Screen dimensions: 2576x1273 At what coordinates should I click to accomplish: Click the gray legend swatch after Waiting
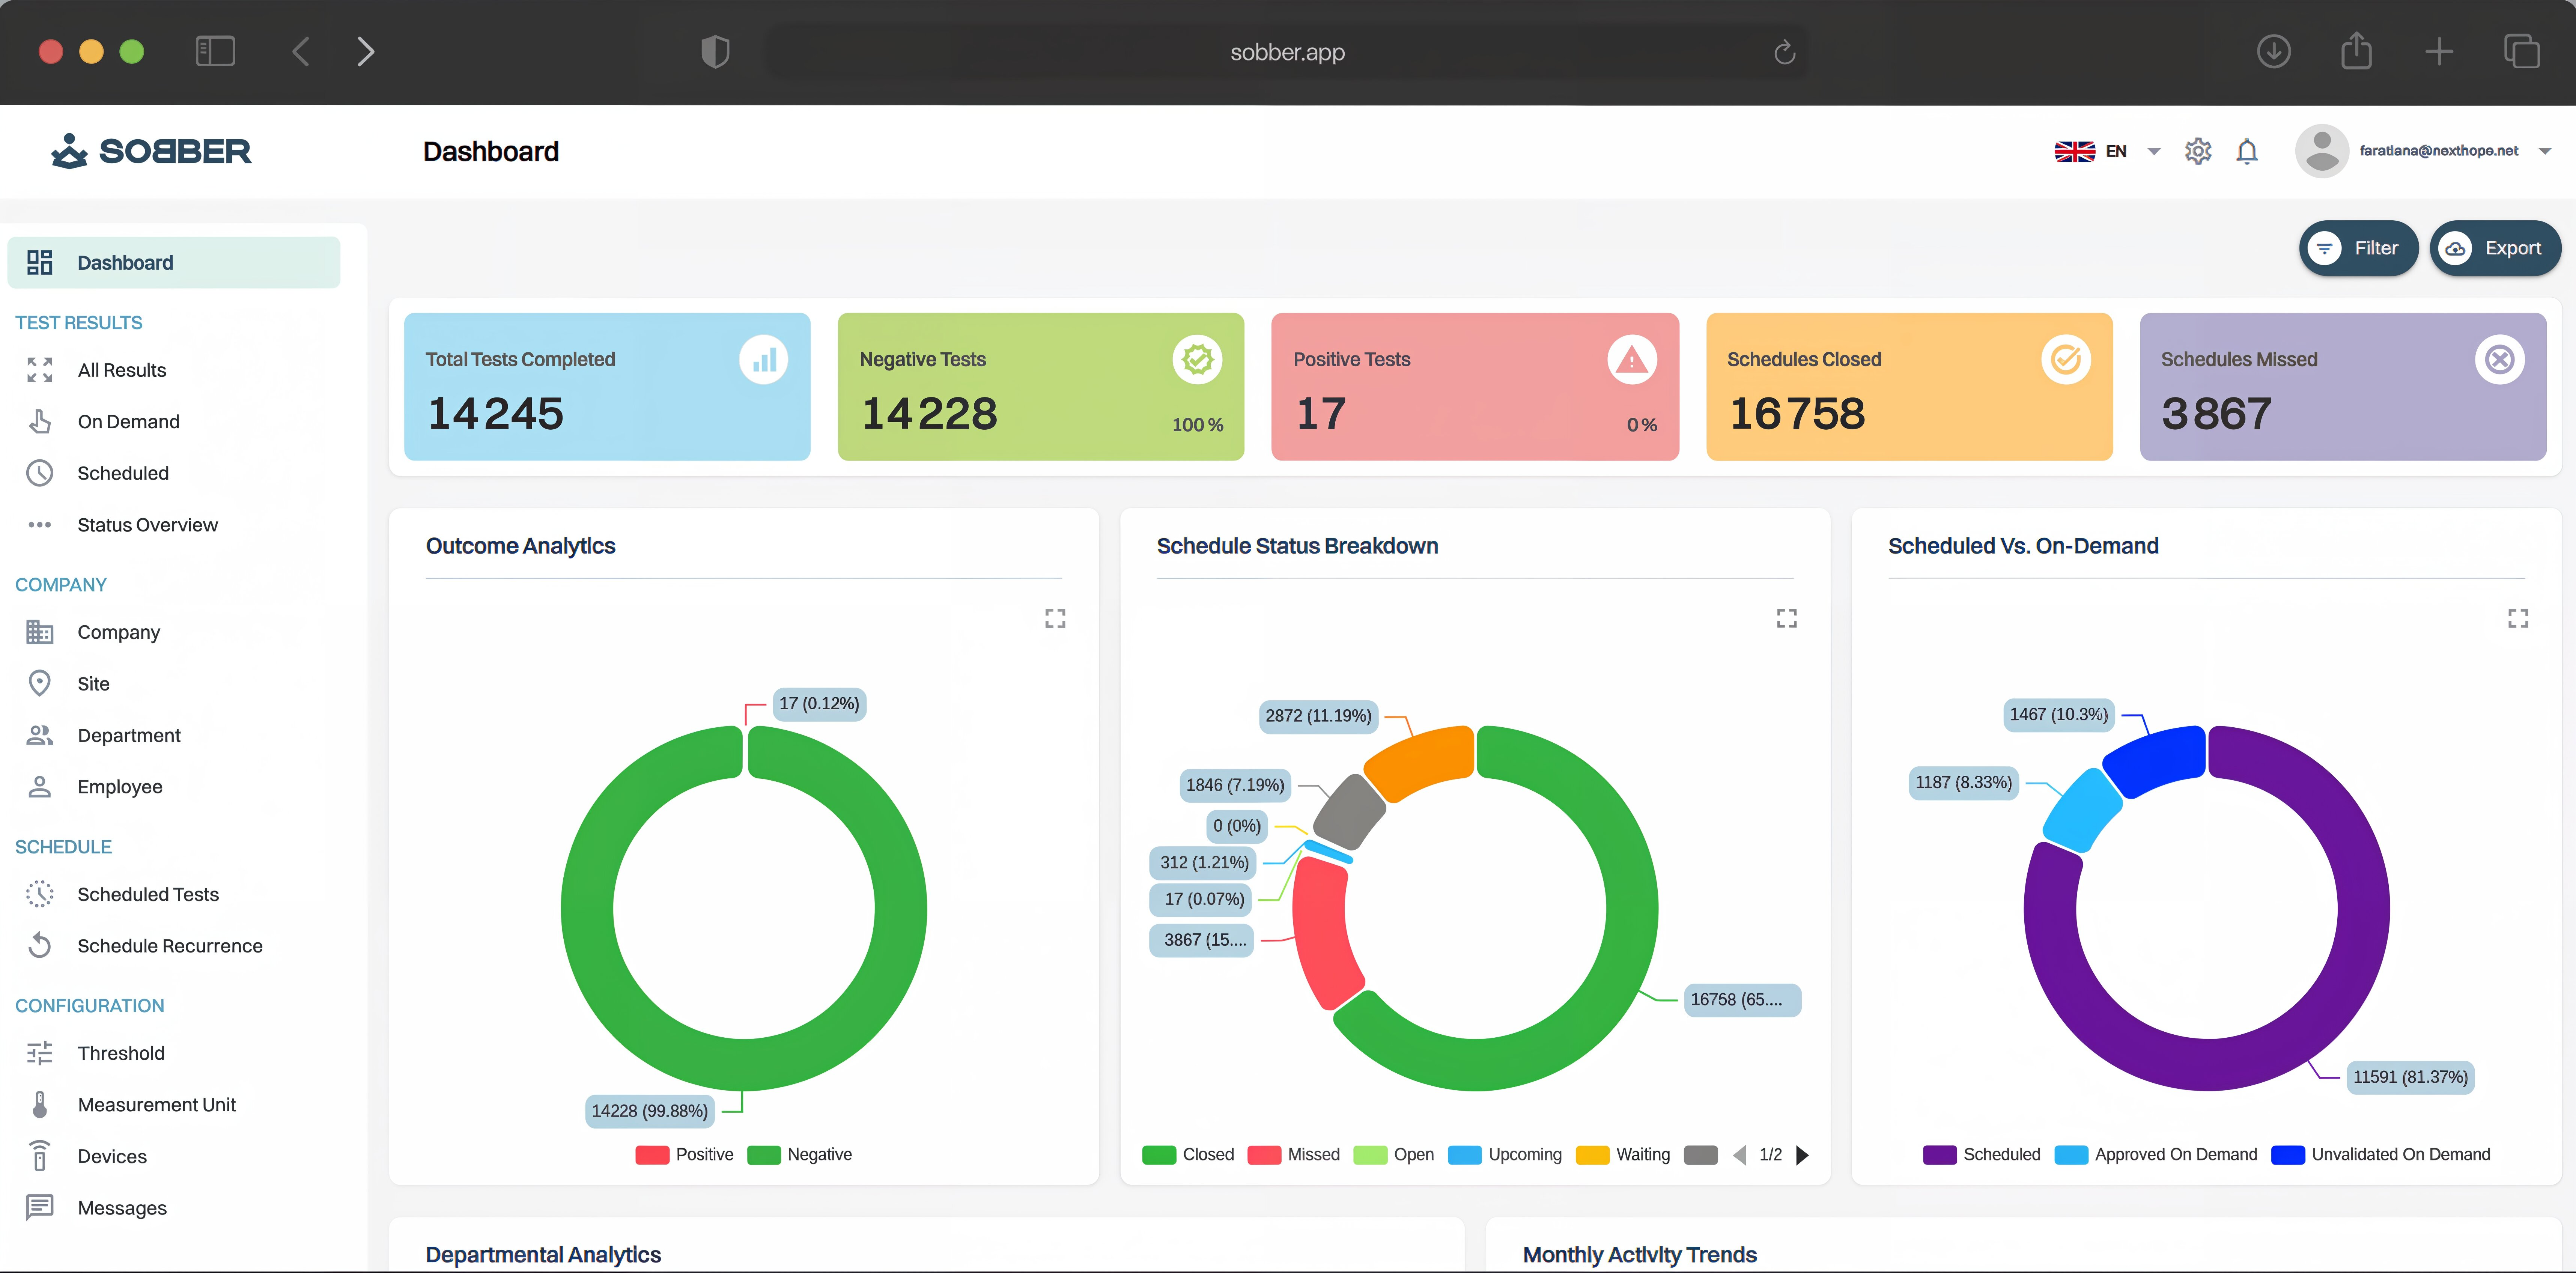coord(1701,1155)
